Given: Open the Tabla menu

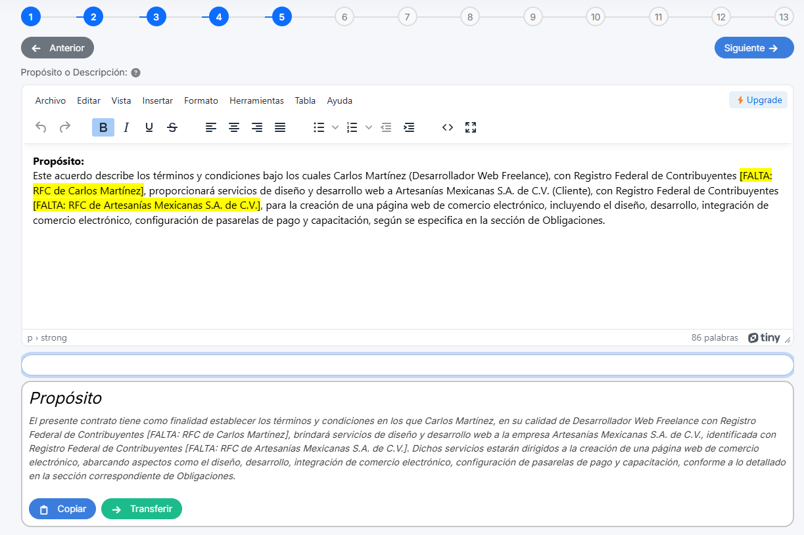Looking at the screenshot, I should tap(305, 100).
